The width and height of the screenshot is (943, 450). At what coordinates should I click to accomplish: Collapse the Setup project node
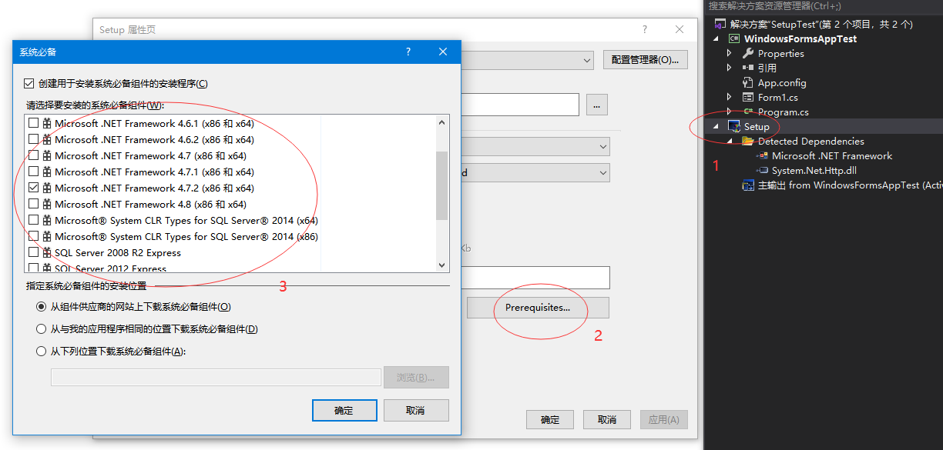716,126
